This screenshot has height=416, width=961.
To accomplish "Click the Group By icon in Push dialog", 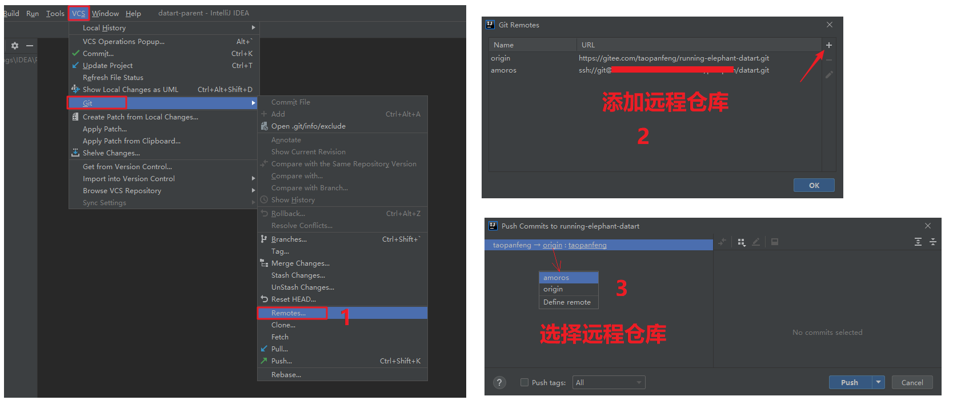I will pyautogui.click(x=741, y=242).
